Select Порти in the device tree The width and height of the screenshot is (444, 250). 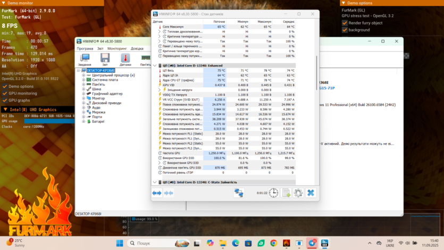[x=97, y=117]
